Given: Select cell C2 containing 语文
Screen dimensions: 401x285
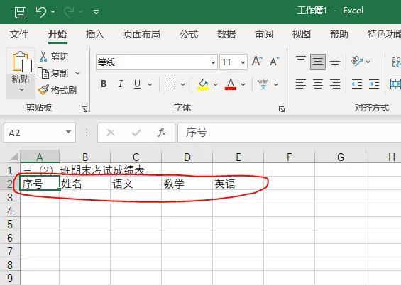Looking at the screenshot, I should click(136, 184).
